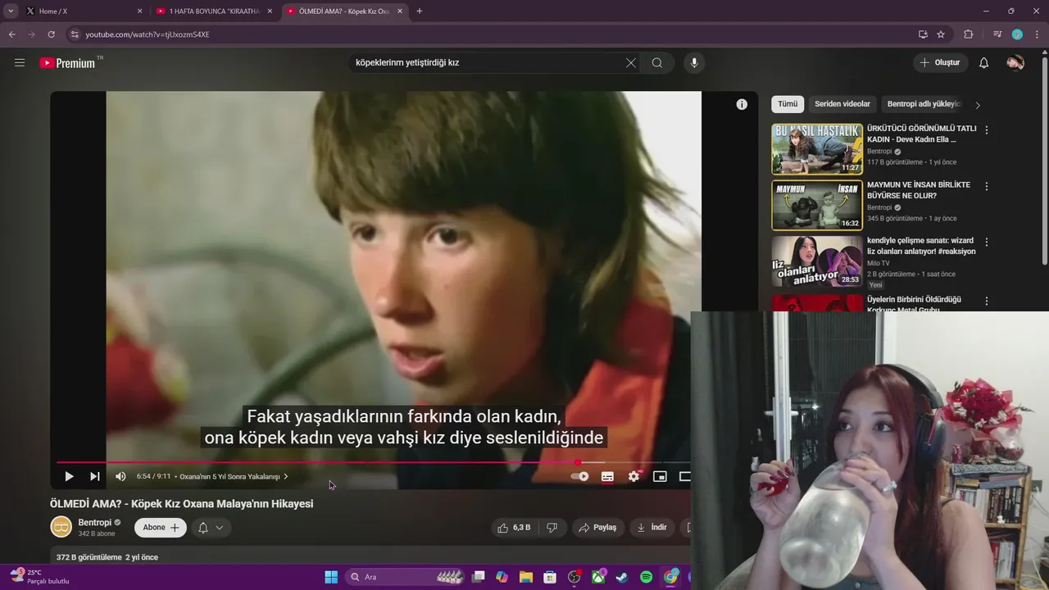
Task: Select the 'Seriden videolar' filter chip
Action: pos(842,104)
